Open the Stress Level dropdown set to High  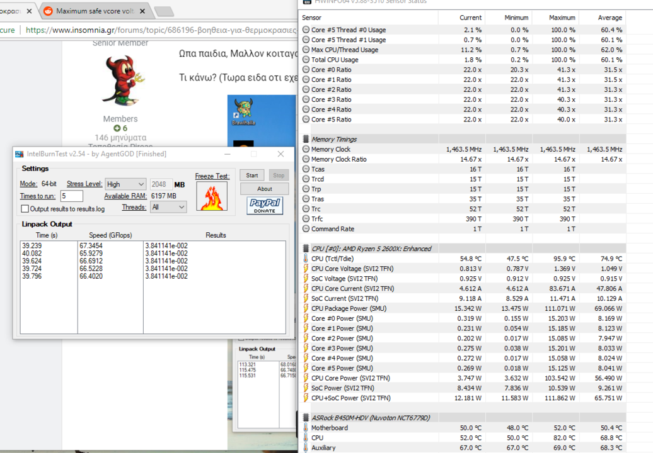[125, 184]
